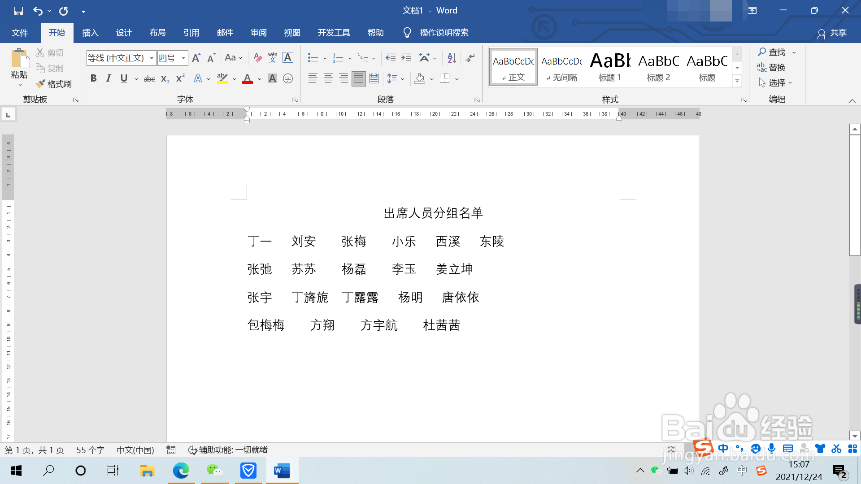Click the 替换 replace button
Viewport: 861px width, 484px height.
click(771, 68)
